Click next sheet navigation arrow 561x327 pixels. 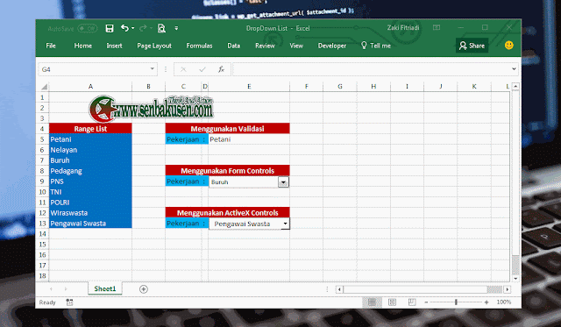(x=66, y=289)
